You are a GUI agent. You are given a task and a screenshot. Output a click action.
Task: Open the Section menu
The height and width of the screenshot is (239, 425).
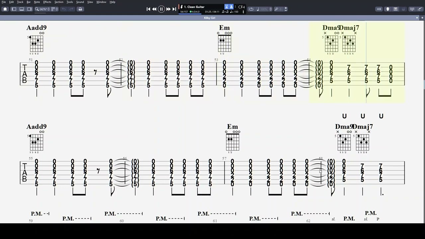[59, 2]
